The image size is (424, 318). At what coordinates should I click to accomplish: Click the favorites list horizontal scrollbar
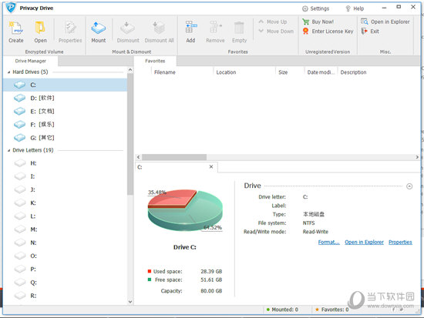(x=278, y=157)
